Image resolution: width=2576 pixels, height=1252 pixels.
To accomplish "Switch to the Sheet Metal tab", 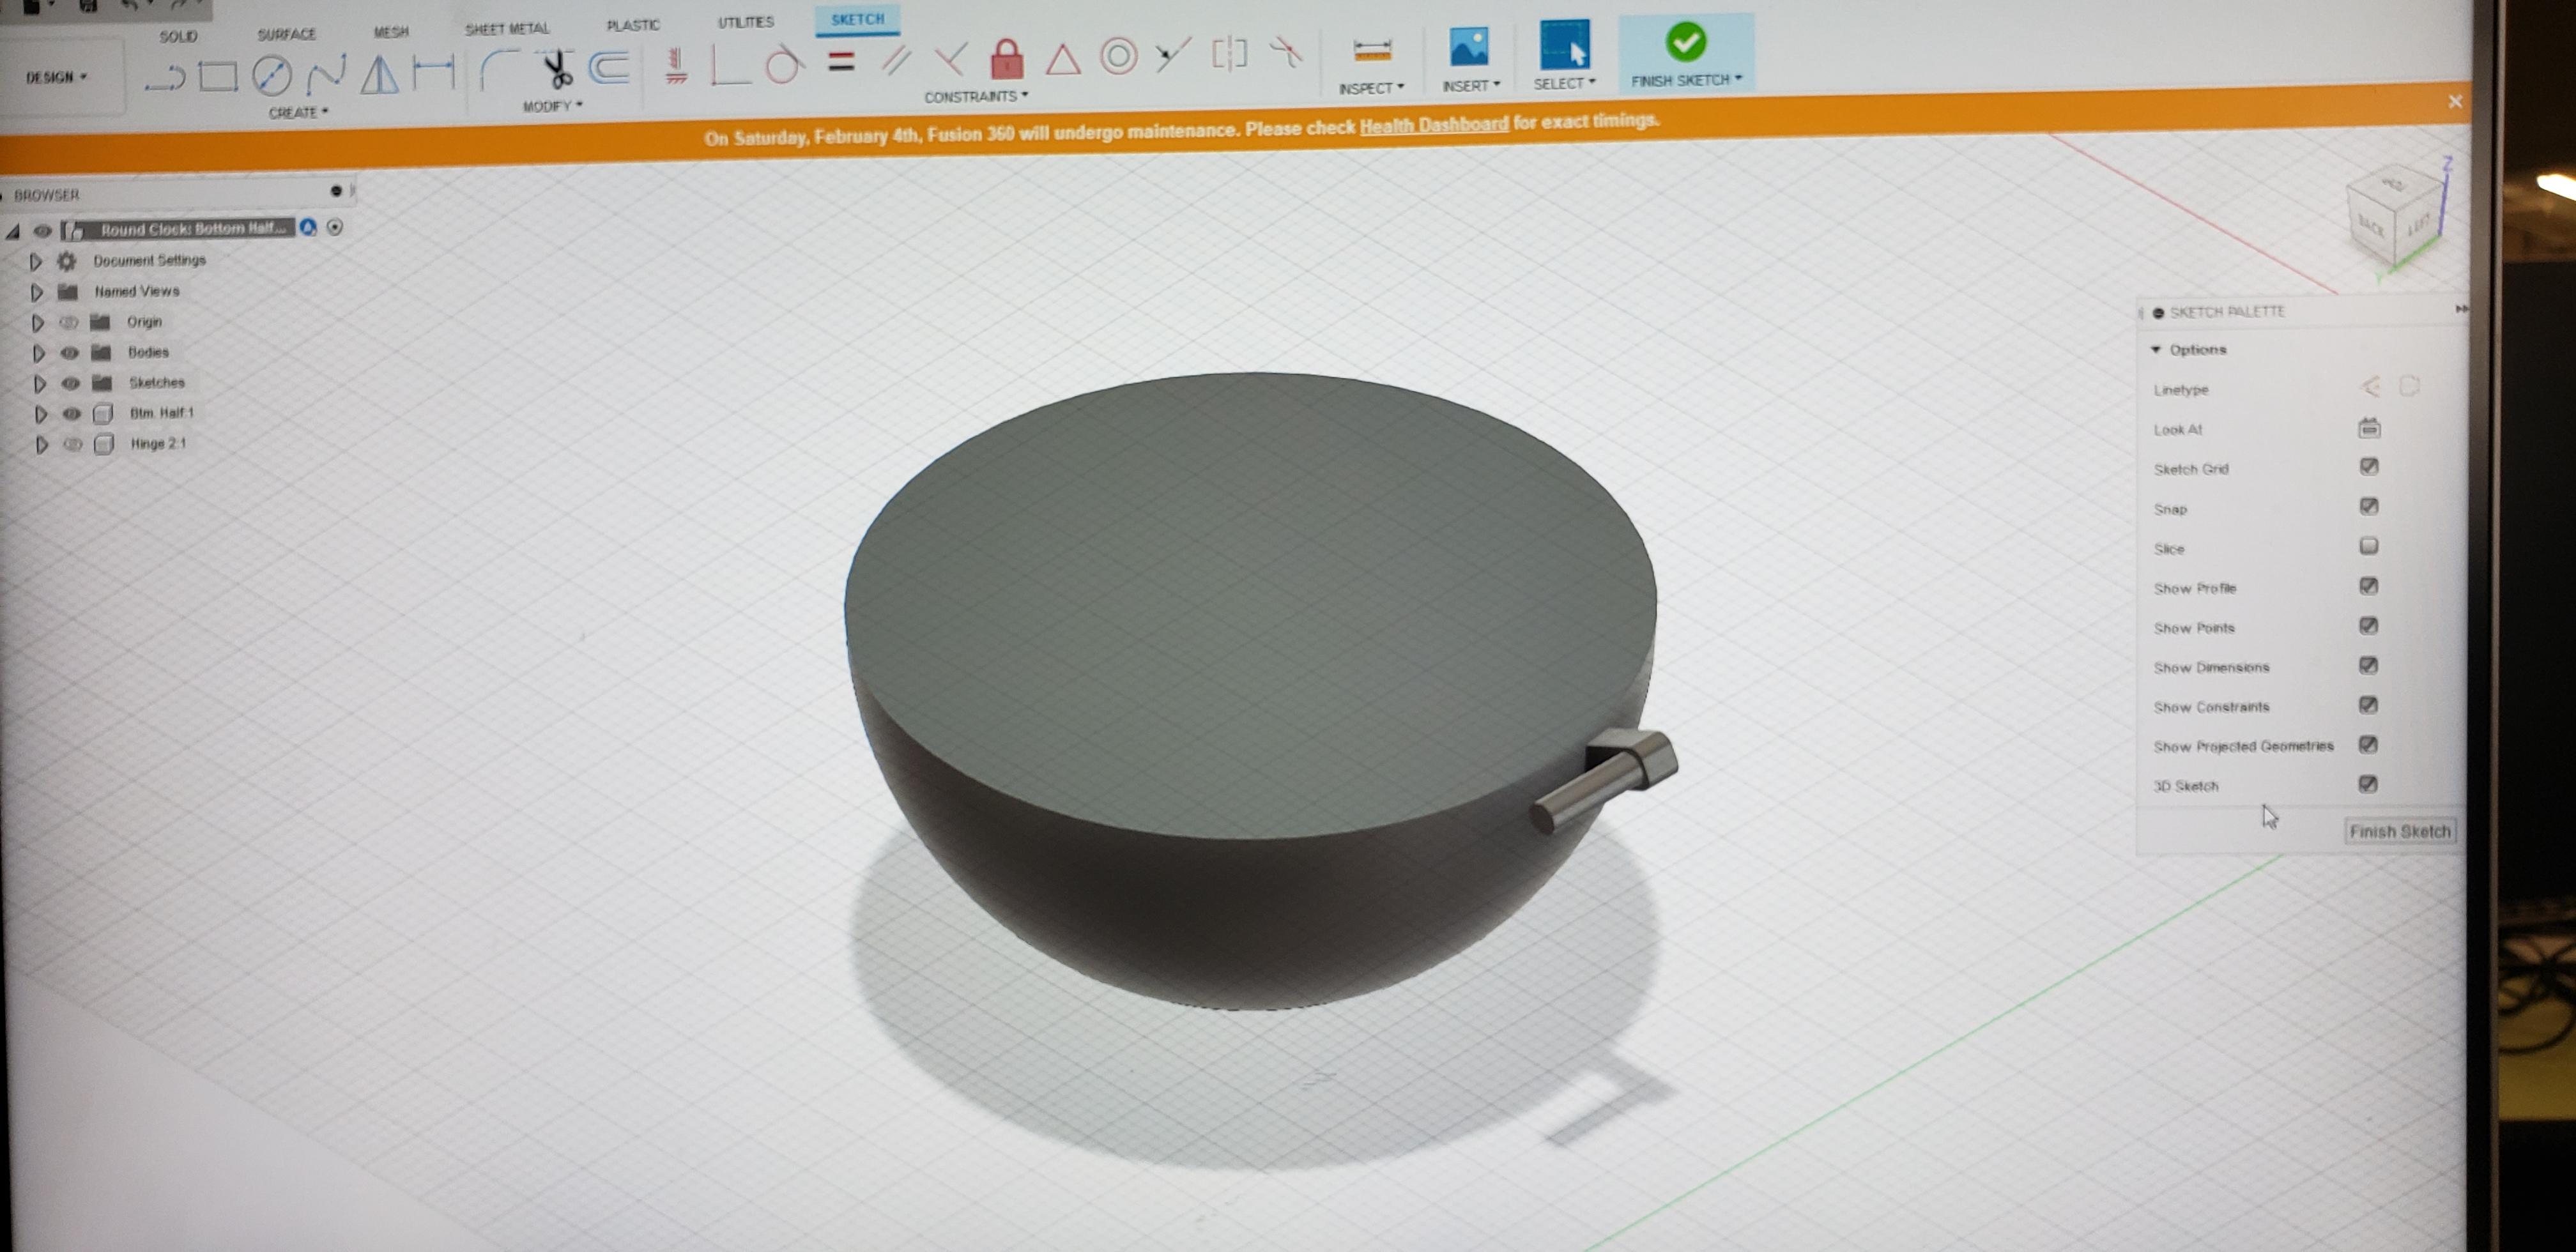I will (506, 29).
